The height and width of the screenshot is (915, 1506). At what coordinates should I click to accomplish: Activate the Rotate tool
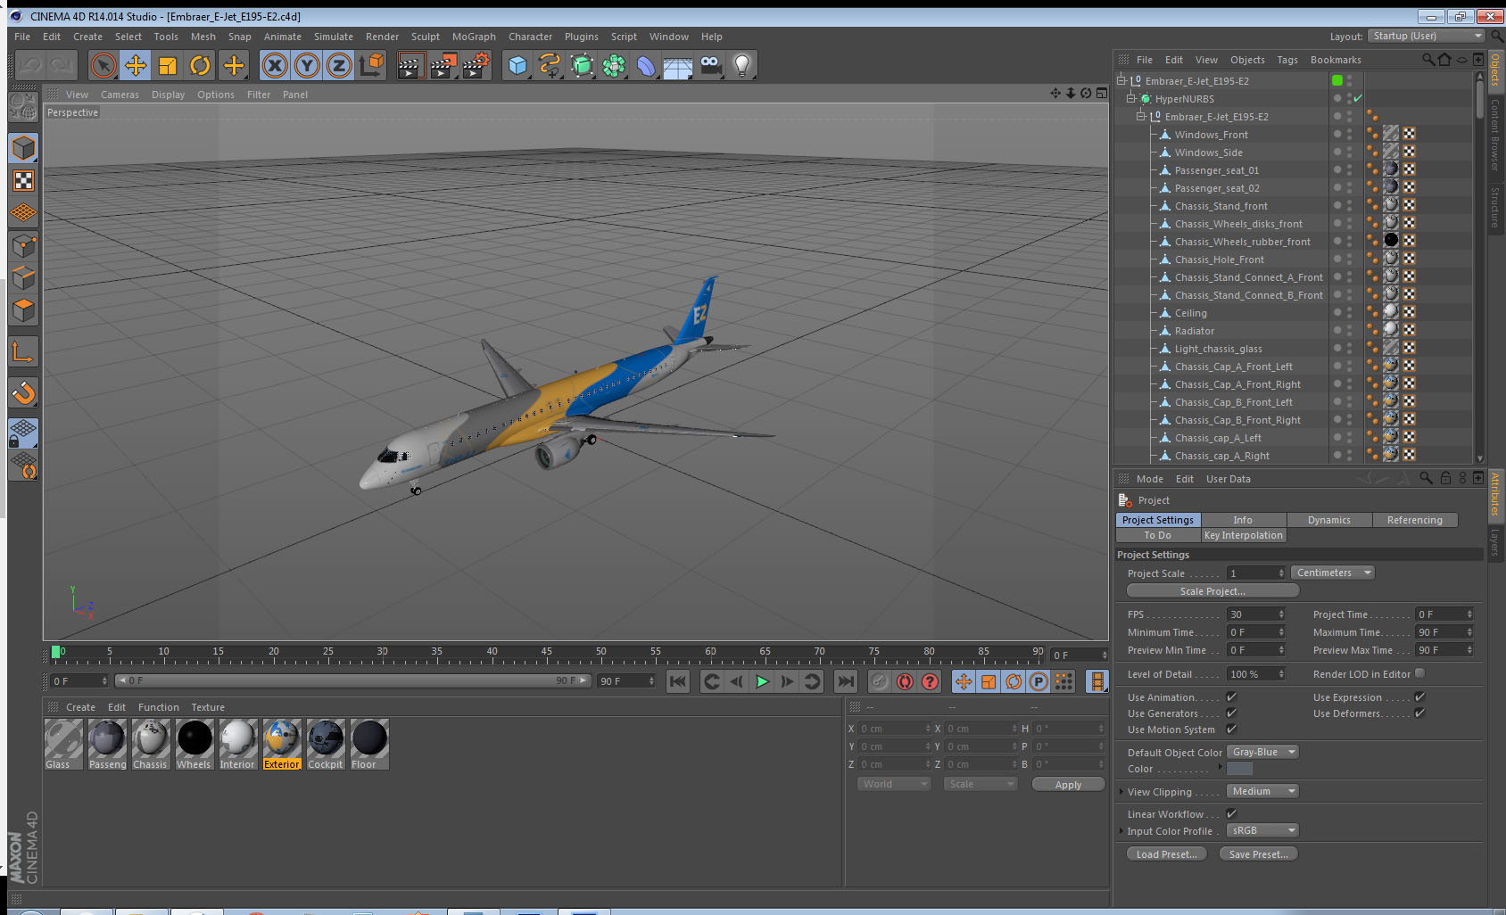pos(201,65)
